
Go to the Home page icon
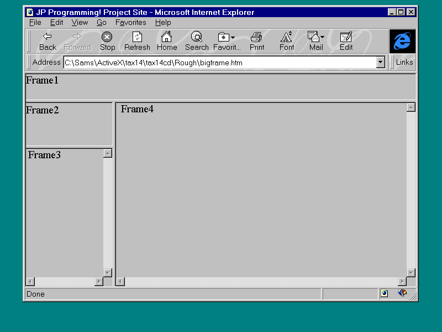click(166, 37)
